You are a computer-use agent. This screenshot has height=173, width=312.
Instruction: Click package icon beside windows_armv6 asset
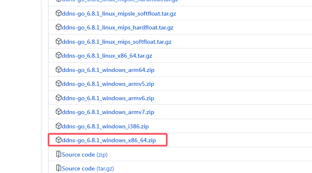tap(59, 98)
